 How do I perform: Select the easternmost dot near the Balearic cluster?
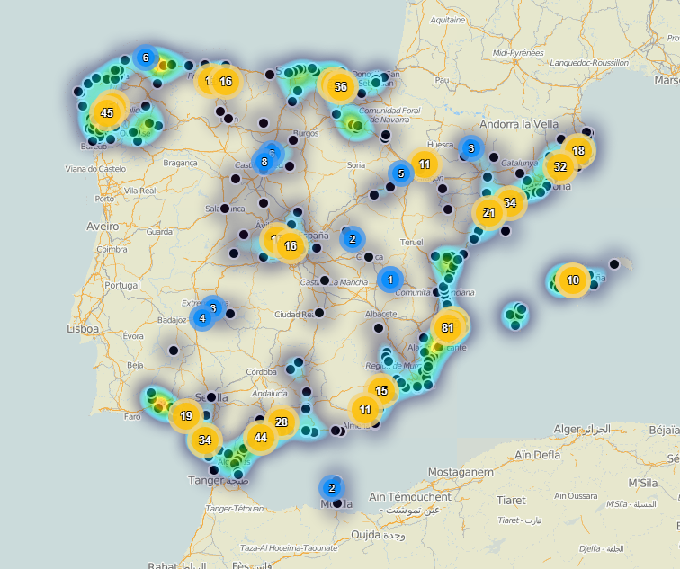614,264
